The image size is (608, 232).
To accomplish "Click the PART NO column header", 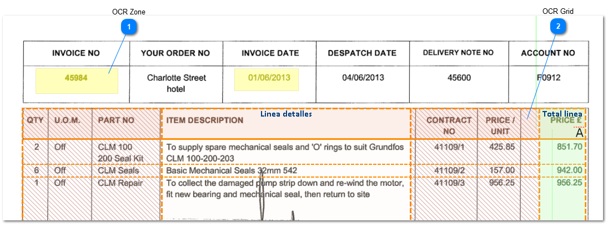I will coord(116,120).
